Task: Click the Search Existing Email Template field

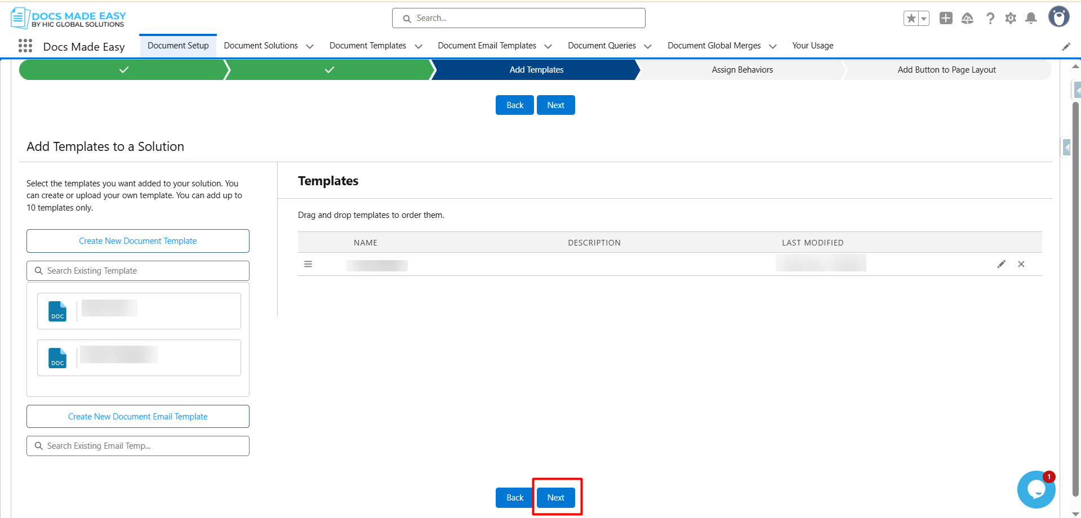Action: [138, 446]
